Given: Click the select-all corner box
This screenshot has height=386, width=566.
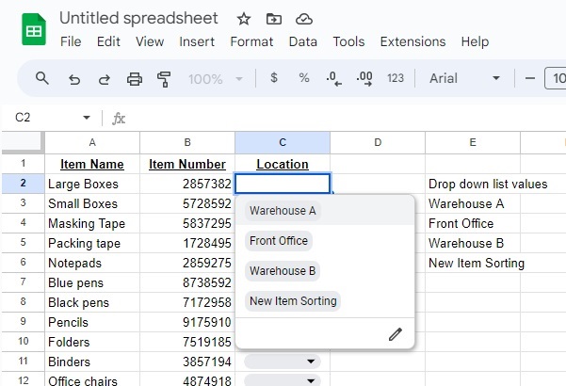Looking at the screenshot, I should click(24, 142).
